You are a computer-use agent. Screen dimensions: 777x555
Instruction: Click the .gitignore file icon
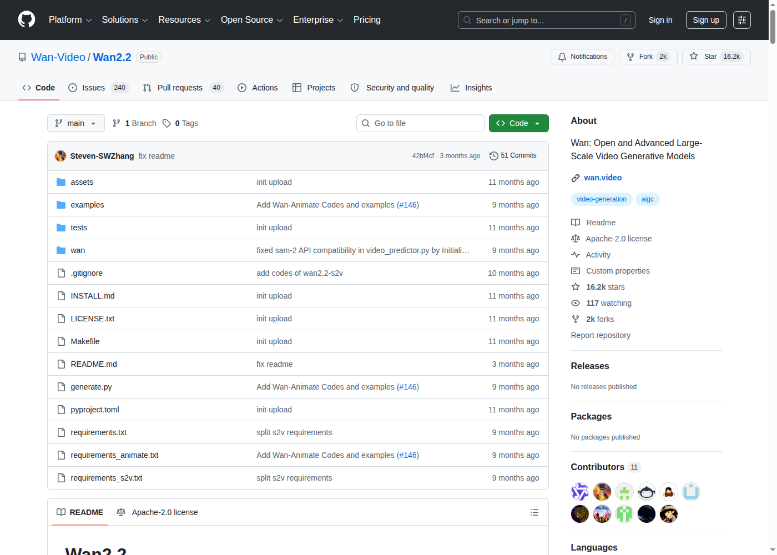click(61, 273)
